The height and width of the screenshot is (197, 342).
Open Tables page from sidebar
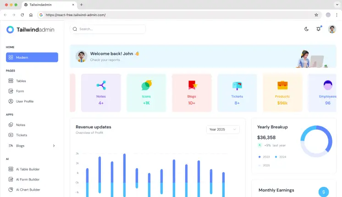point(21,81)
